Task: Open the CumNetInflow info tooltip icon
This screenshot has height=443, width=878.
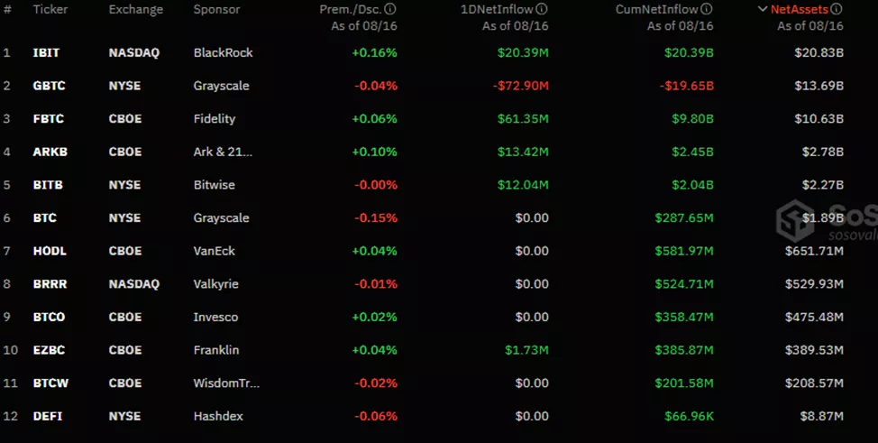Action: click(x=708, y=9)
